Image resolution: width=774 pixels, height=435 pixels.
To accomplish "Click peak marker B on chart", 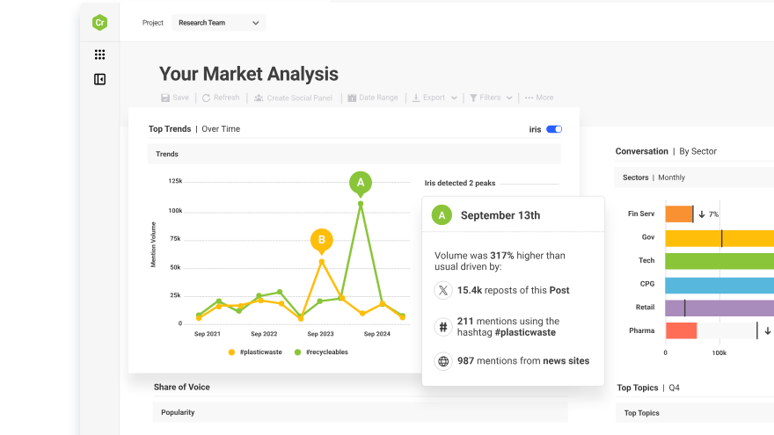I will [321, 240].
